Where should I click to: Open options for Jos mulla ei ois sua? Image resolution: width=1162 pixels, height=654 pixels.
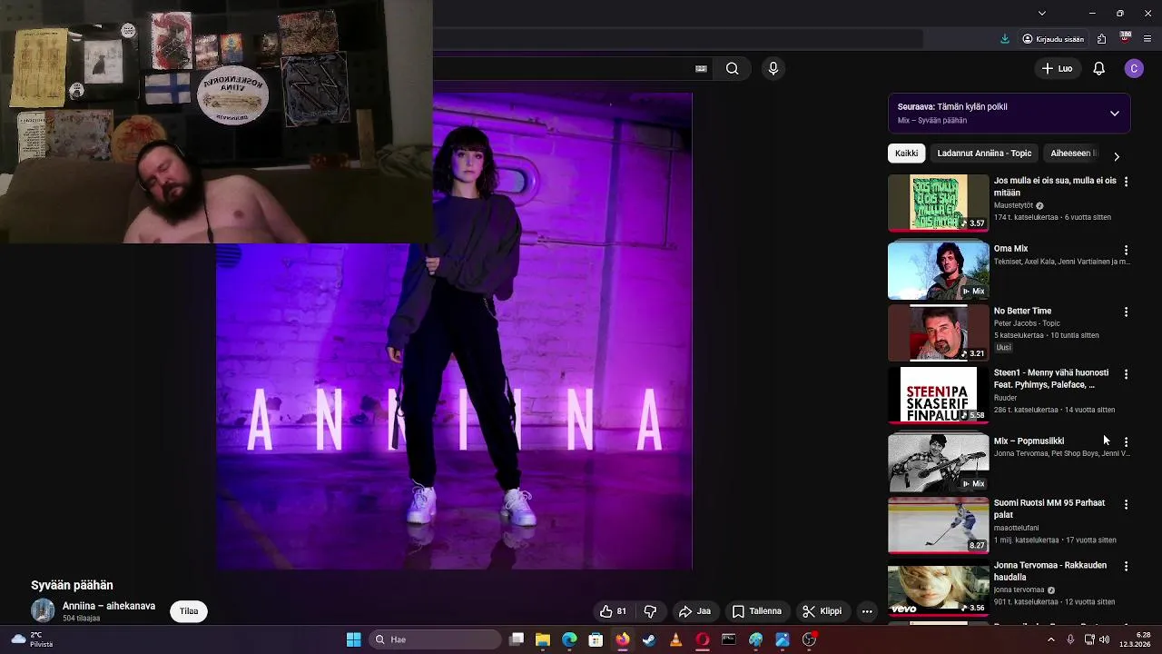[x=1126, y=182]
